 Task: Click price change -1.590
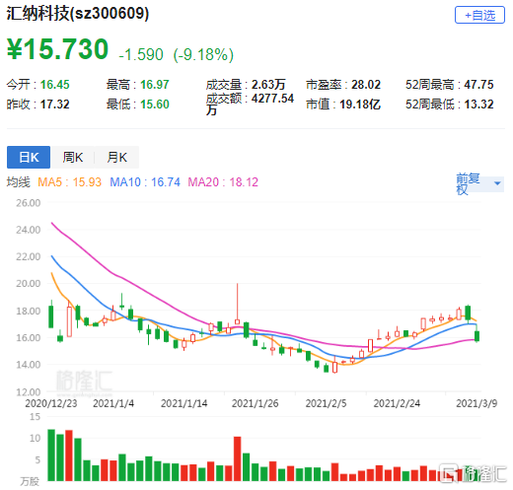[141, 54]
